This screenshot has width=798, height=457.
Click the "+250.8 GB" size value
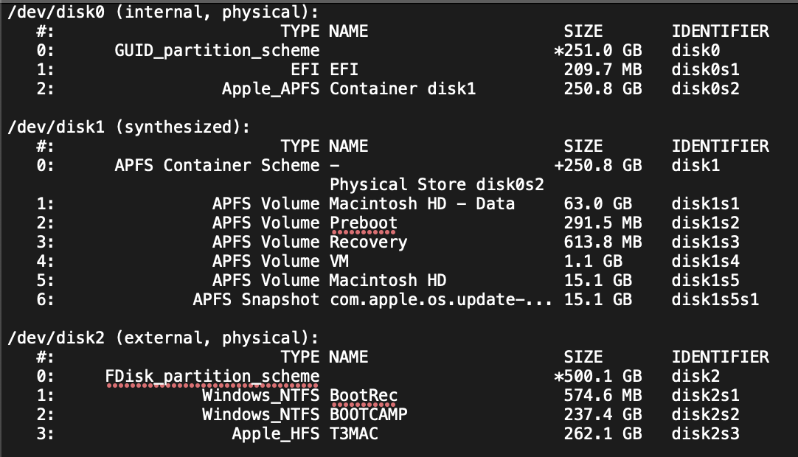pos(598,165)
